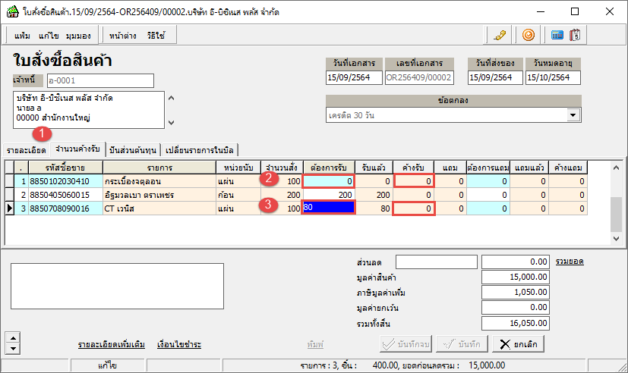Click the รวมทั้งสิ้น field showing 16,050.00
628x373 pixels.
[516, 323]
